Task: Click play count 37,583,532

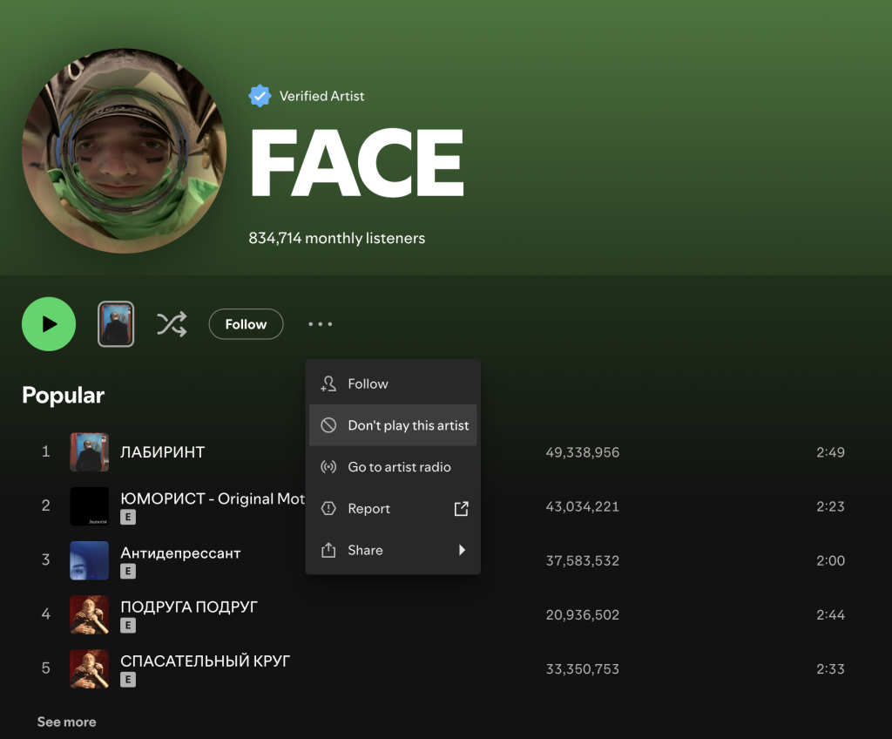Action: coord(583,560)
